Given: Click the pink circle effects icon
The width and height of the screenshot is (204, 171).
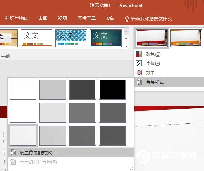Looking at the screenshot, I should tap(139, 72).
